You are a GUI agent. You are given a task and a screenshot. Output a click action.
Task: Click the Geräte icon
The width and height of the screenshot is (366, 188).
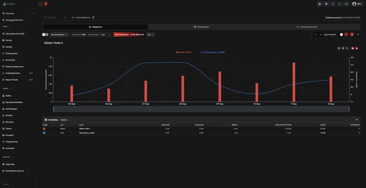point(4,47)
